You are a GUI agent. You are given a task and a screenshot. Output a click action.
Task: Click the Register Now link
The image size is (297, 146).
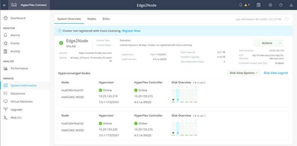(131, 31)
